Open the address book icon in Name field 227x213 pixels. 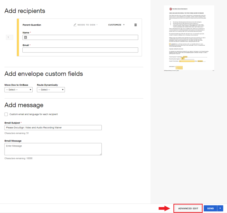26,38
